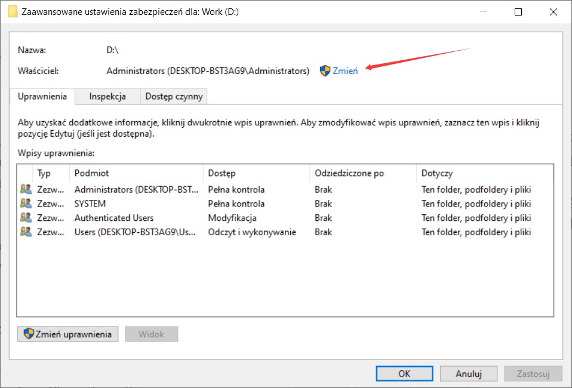Click the shield icon on Zmień uprawnienia

pyautogui.click(x=28, y=334)
